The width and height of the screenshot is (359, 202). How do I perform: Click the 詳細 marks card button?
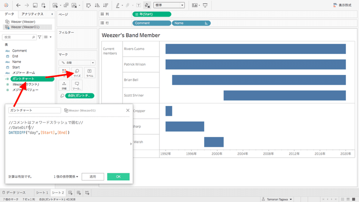(64, 85)
